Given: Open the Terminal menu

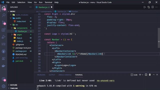Looking at the screenshot, I should 48,2.
